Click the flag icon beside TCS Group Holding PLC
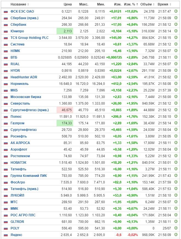 (6, 38)
